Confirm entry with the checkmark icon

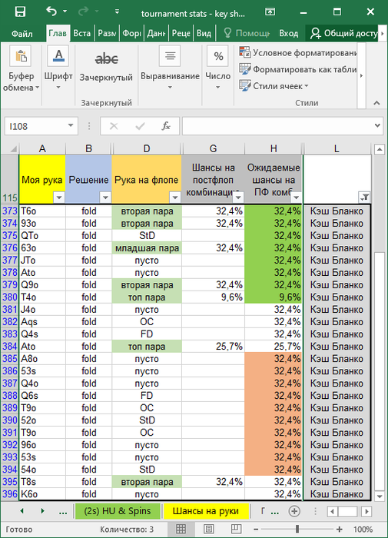point(140,126)
